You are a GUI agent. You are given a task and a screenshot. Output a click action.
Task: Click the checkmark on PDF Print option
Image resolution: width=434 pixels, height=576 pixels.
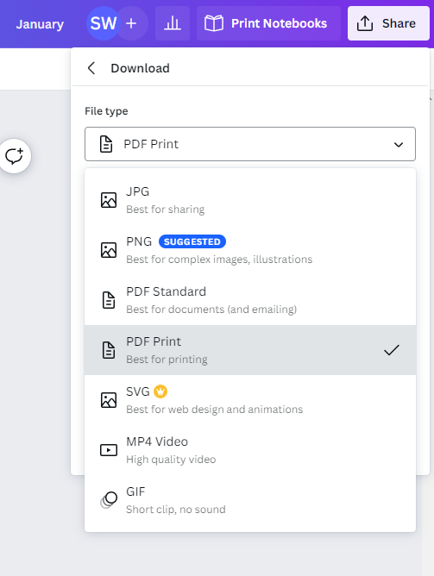click(392, 350)
